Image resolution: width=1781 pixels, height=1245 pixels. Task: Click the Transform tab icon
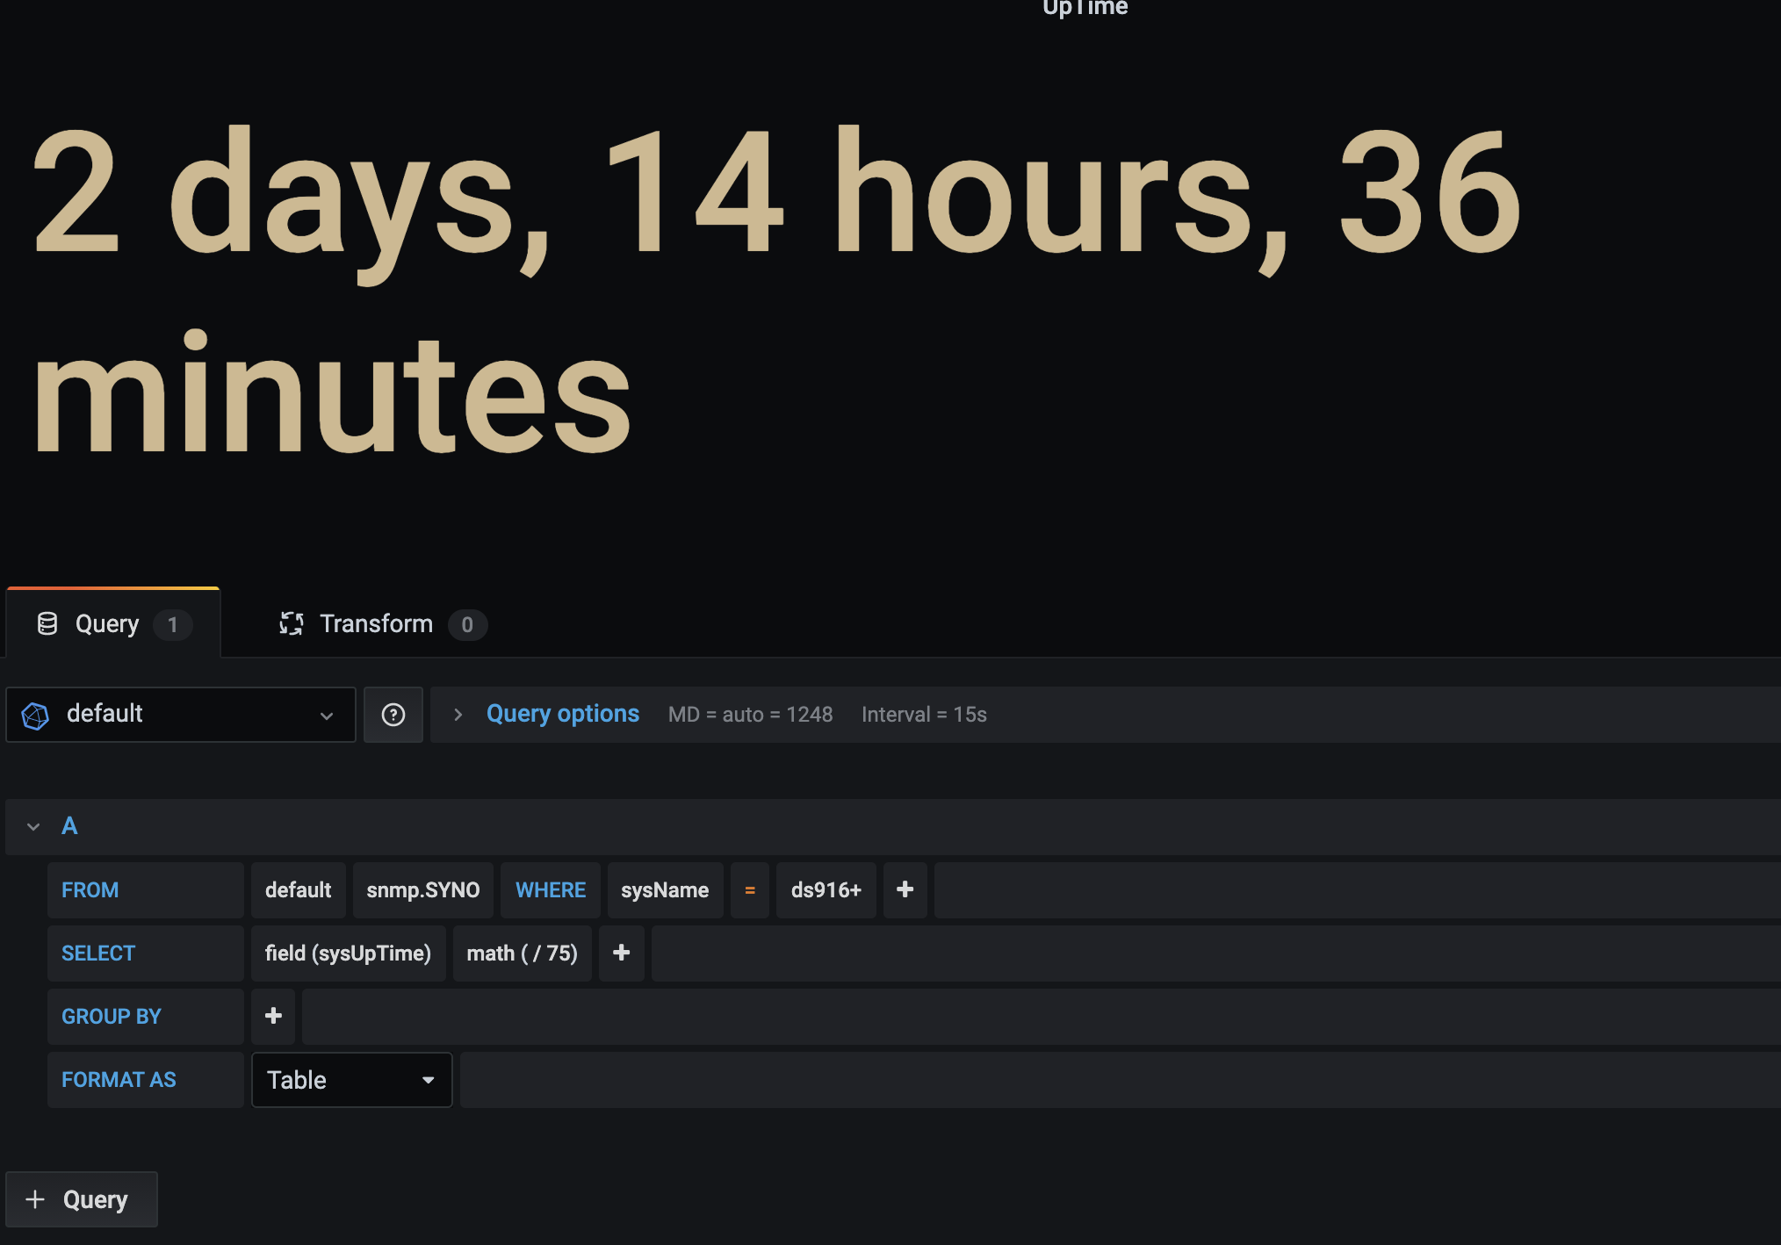pos(292,624)
